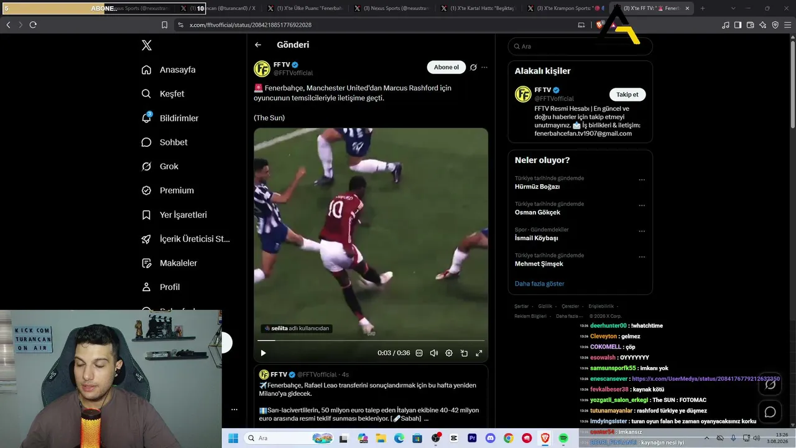Switch to the Krampon Sports tab
The width and height of the screenshot is (796, 448).
[x=567, y=8]
